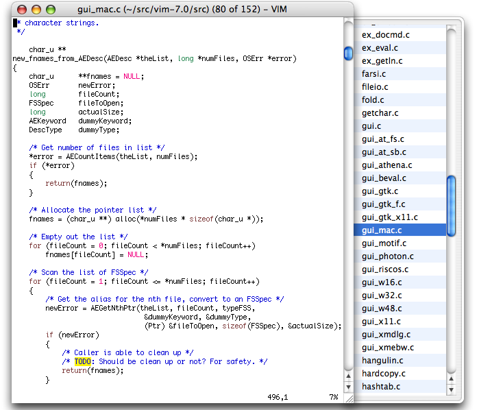Open gui_at_fs.c from the drawer
The height and width of the screenshot is (410, 479).
(x=400, y=139)
